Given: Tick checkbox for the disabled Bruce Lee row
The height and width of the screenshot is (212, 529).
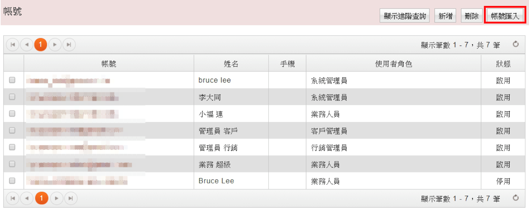Looking at the screenshot, I should click(12, 181).
